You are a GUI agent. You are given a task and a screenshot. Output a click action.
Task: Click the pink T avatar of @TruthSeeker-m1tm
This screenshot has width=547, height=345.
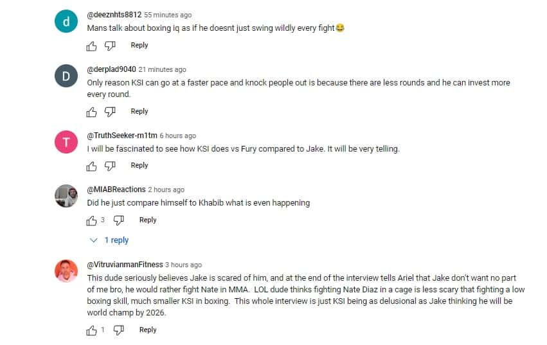click(x=66, y=143)
